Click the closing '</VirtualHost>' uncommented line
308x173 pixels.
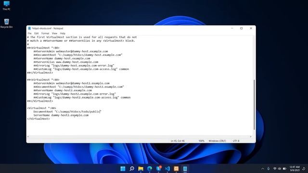coord(38,119)
